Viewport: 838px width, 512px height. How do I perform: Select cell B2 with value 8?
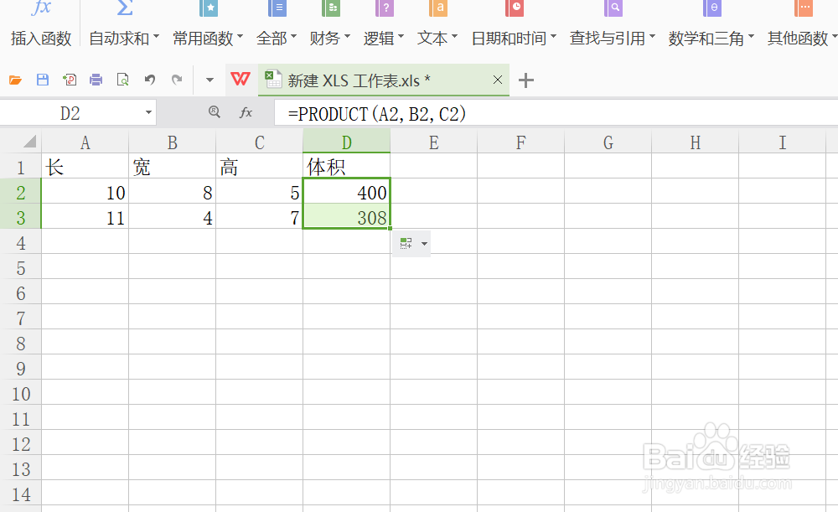pyautogui.click(x=172, y=192)
